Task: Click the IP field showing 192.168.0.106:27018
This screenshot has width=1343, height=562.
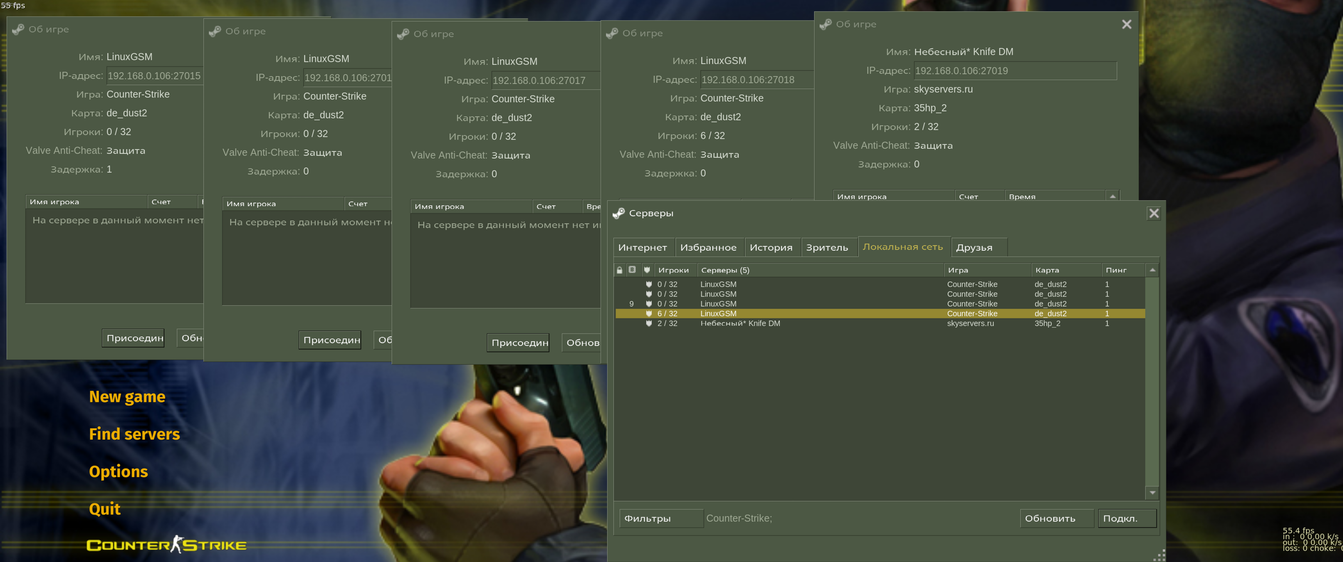Action: point(757,80)
